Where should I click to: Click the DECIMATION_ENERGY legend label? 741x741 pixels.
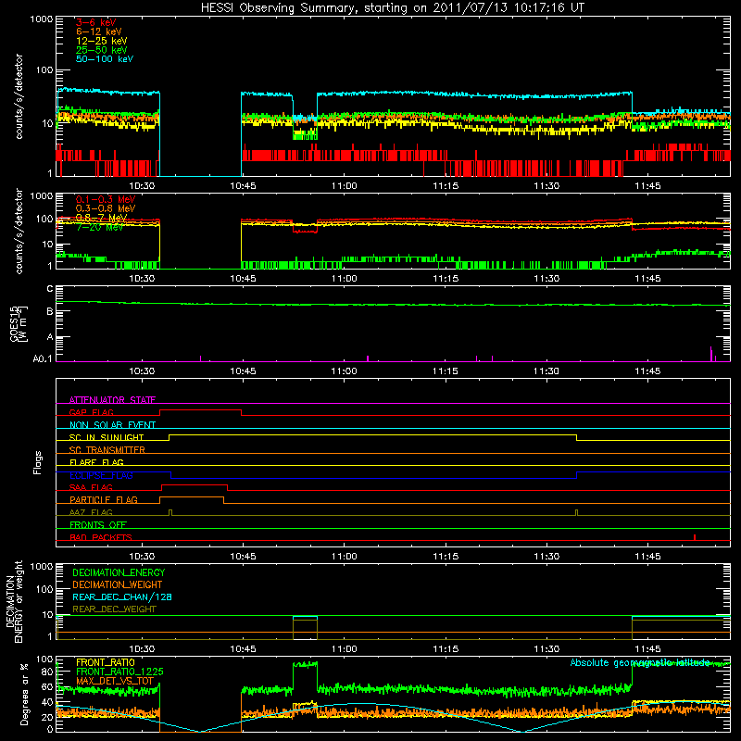pyautogui.click(x=119, y=572)
